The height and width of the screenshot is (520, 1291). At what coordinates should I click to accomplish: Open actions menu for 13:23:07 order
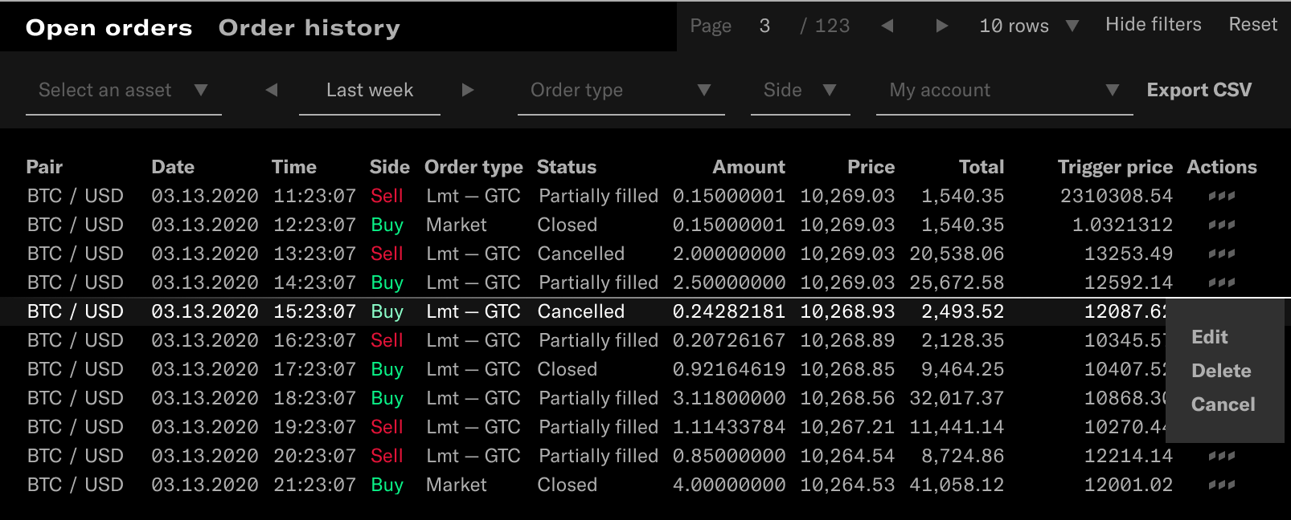1221,254
